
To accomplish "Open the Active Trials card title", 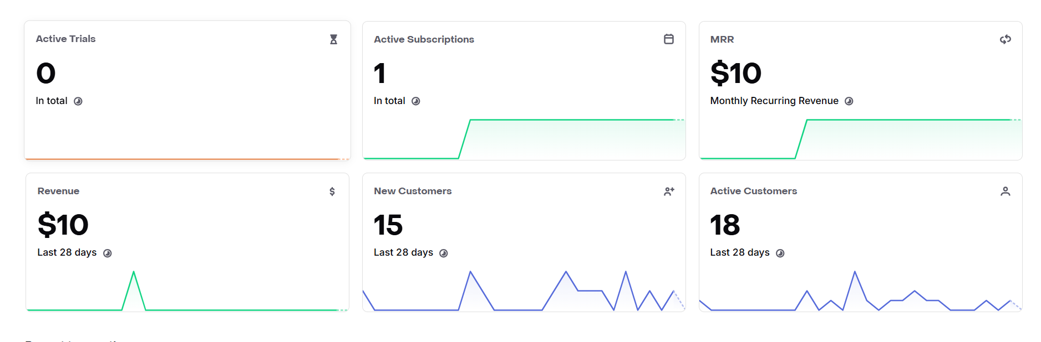I will coord(65,39).
